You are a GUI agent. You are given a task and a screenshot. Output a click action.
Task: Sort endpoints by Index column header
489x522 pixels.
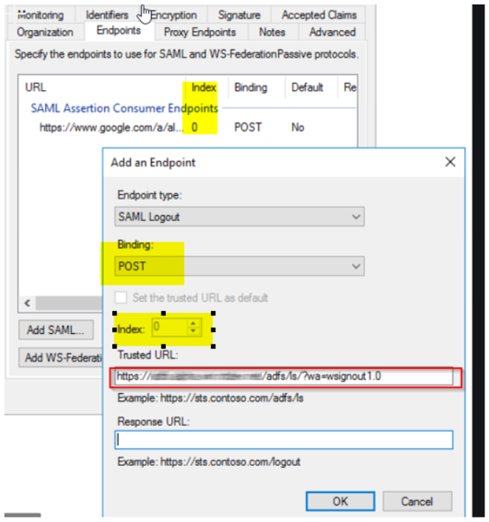pos(204,87)
